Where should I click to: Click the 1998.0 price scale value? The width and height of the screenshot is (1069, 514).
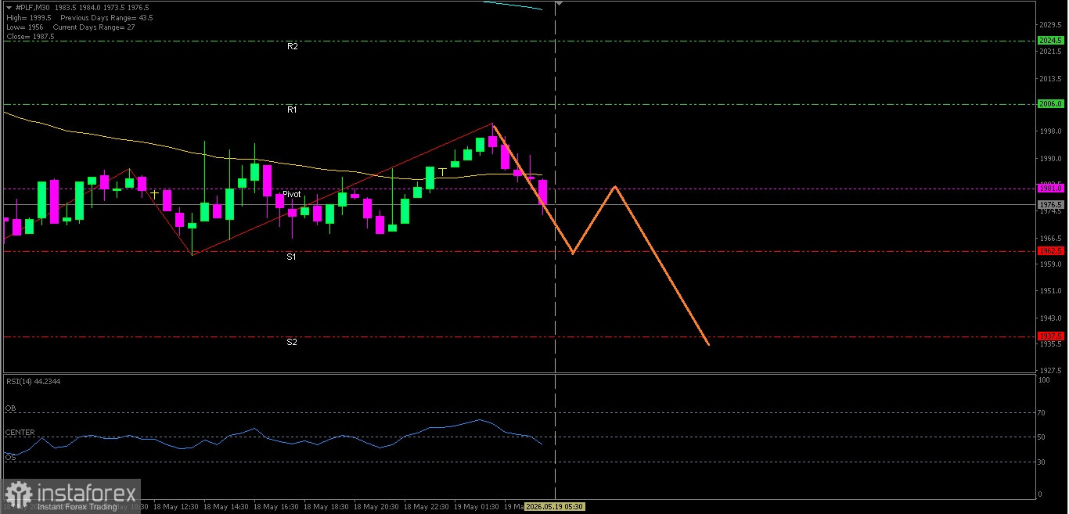pyautogui.click(x=1049, y=131)
